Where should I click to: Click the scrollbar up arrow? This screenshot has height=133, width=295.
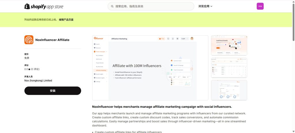tap(293, 1)
